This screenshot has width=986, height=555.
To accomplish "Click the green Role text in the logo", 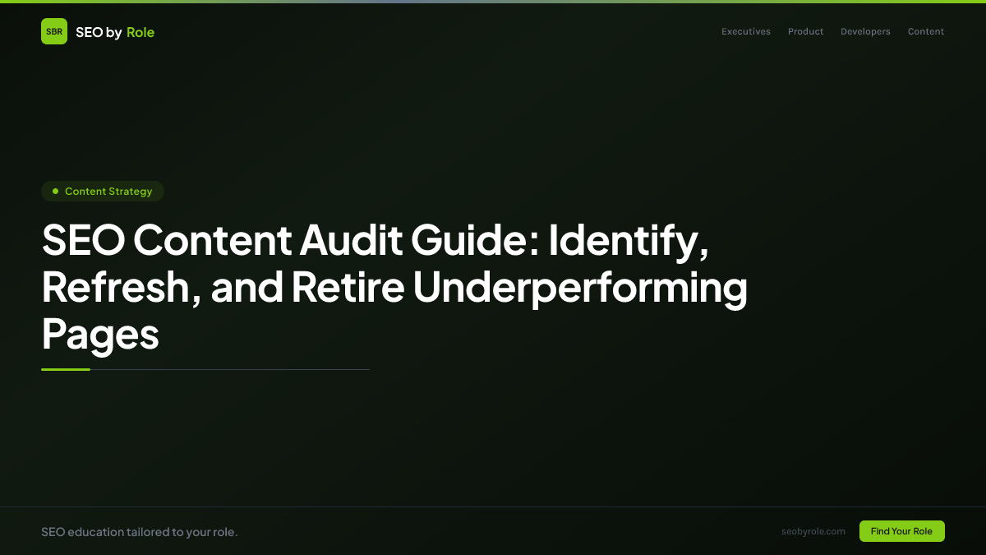I will coord(141,31).
